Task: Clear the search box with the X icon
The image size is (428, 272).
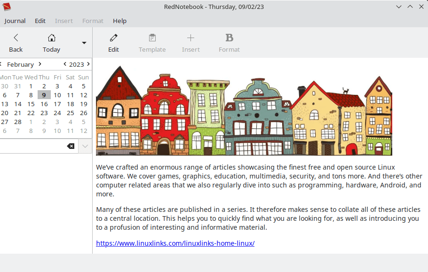Action: (71, 146)
